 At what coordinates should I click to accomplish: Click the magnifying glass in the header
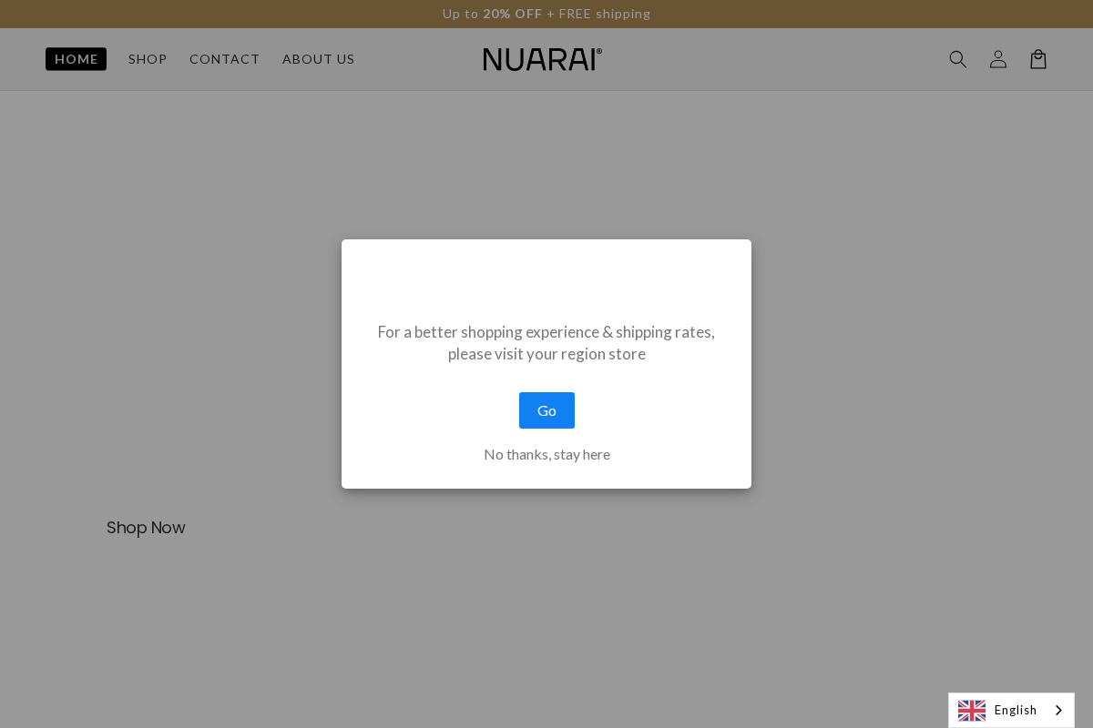958,59
